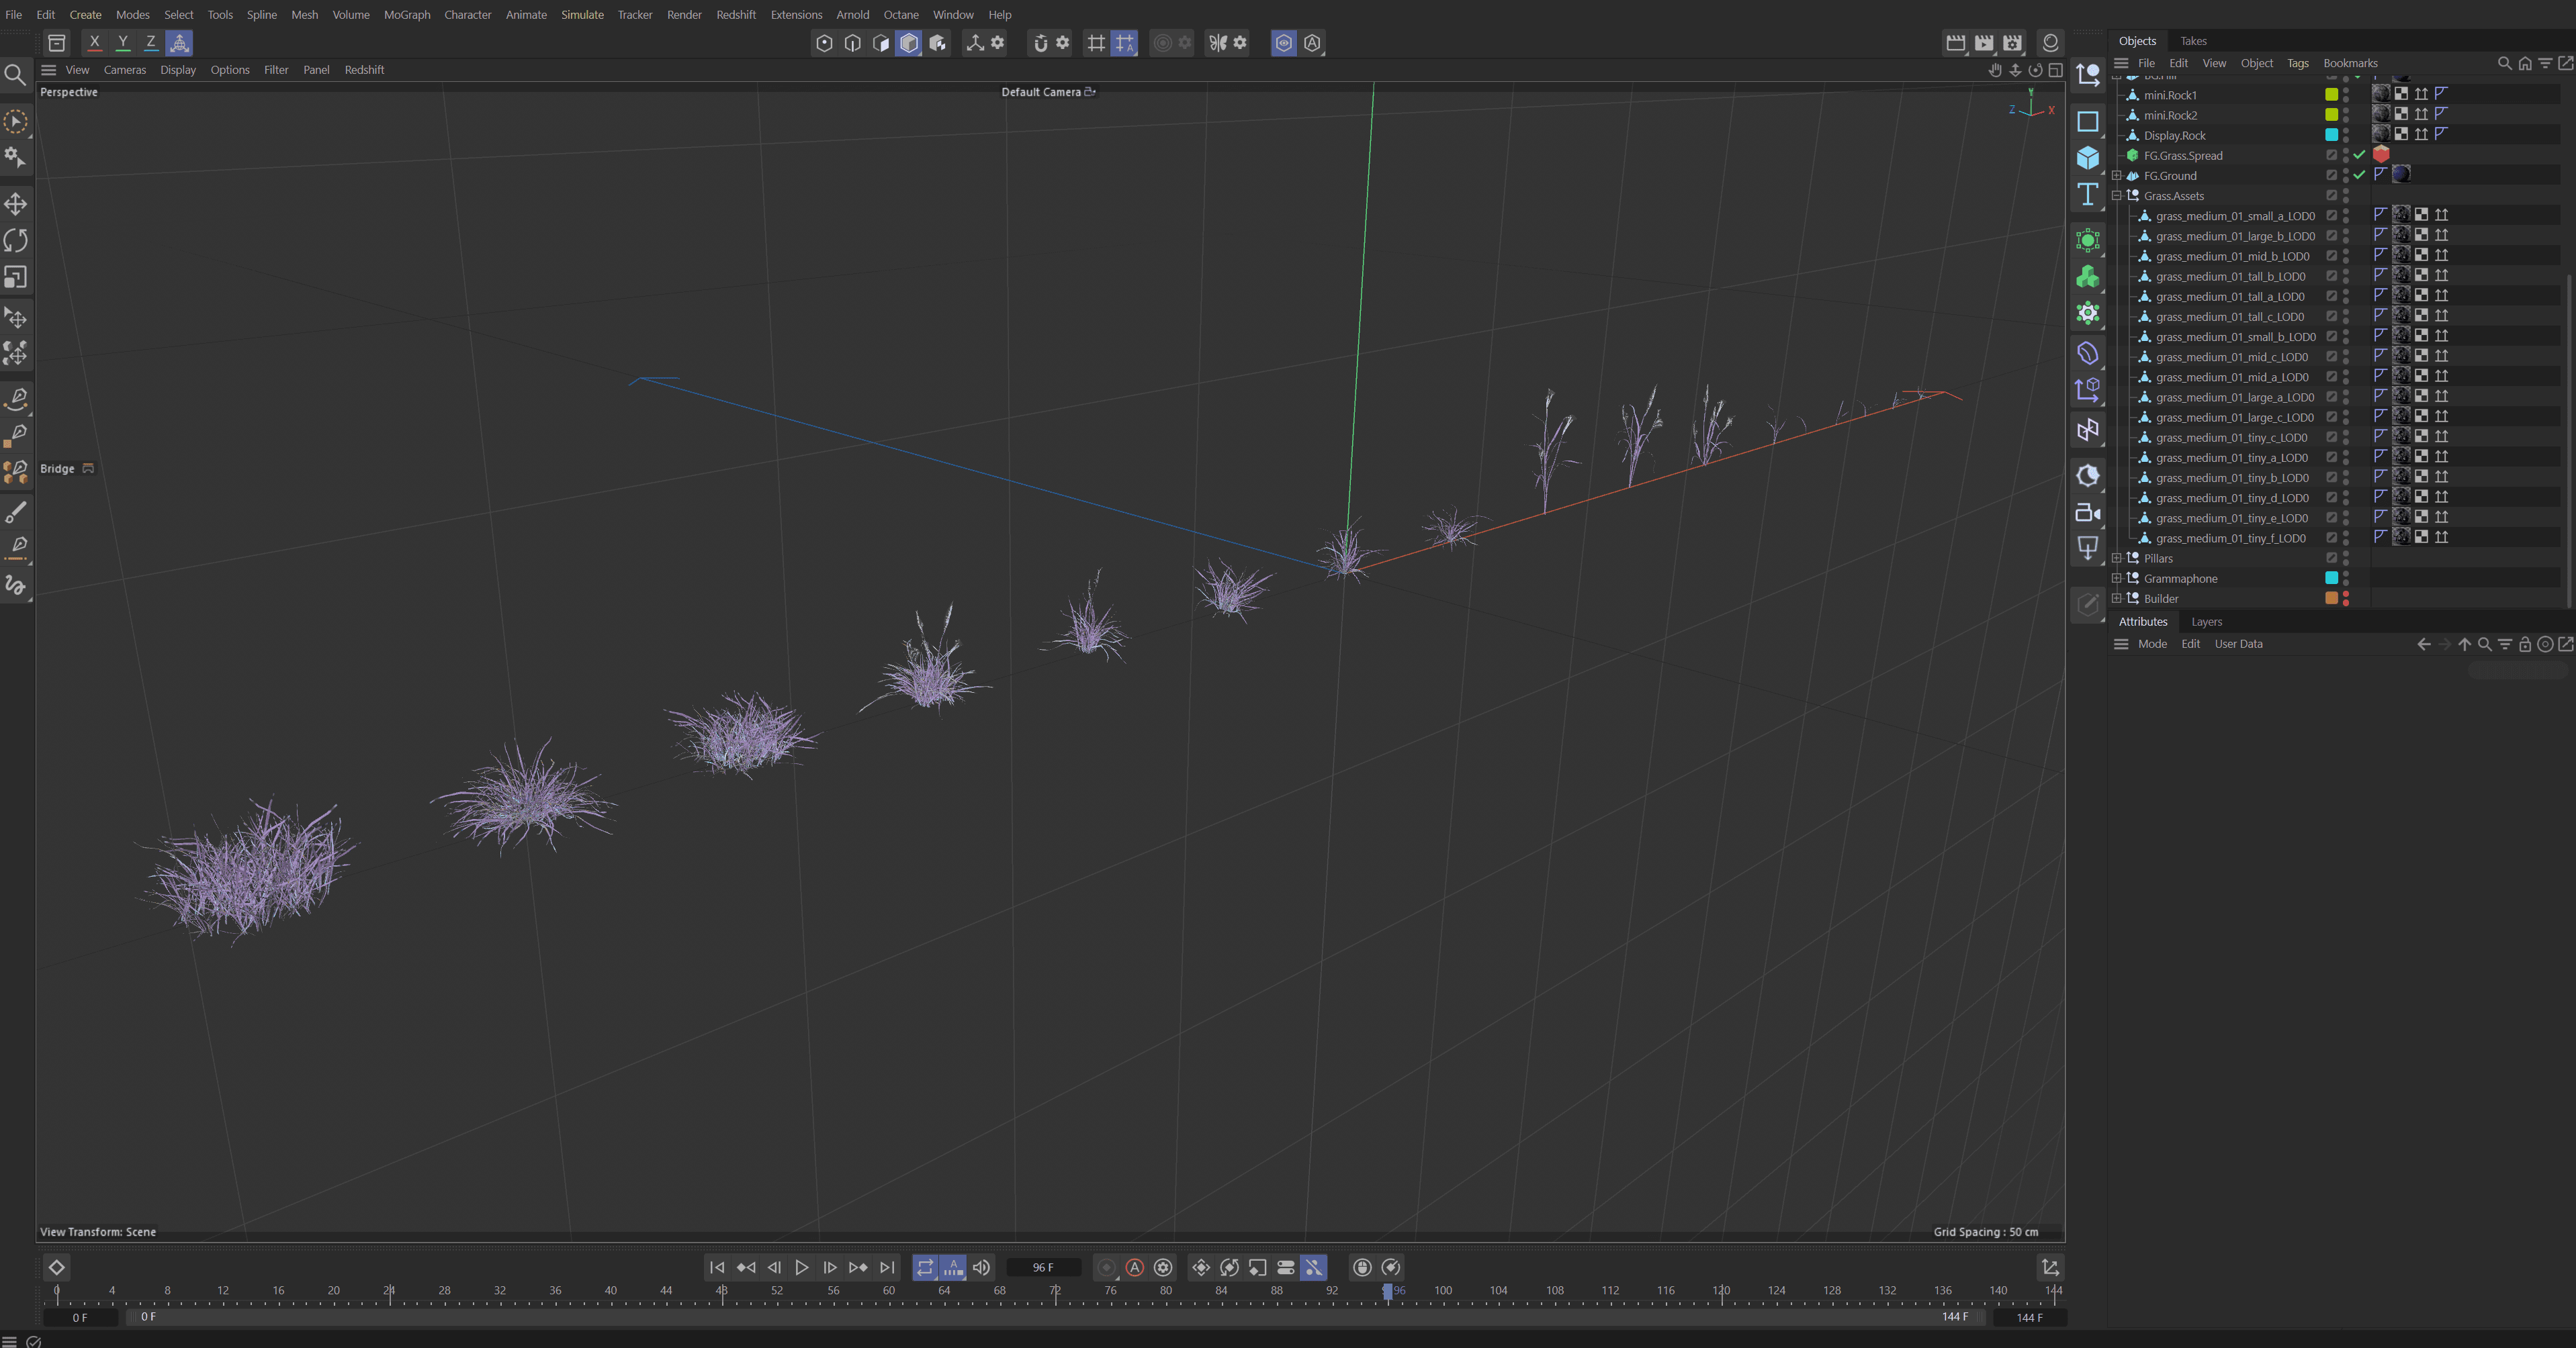Expand the Grammaphone group
This screenshot has width=2576, height=1348.
click(x=2117, y=579)
